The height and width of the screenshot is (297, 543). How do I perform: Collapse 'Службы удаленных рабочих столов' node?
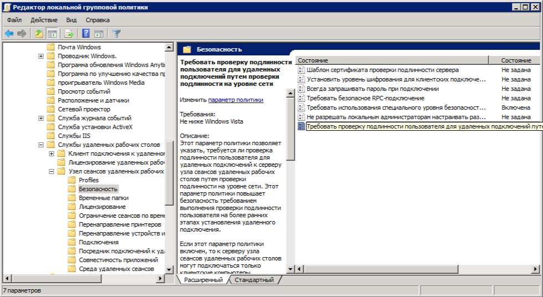[x=41, y=145]
